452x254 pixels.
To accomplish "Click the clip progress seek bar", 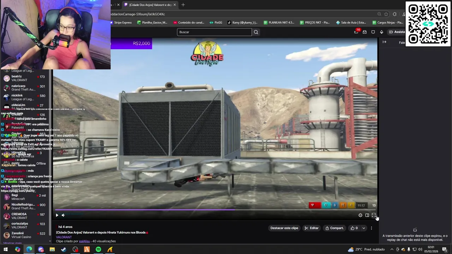I will pyautogui.click(x=215, y=210).
